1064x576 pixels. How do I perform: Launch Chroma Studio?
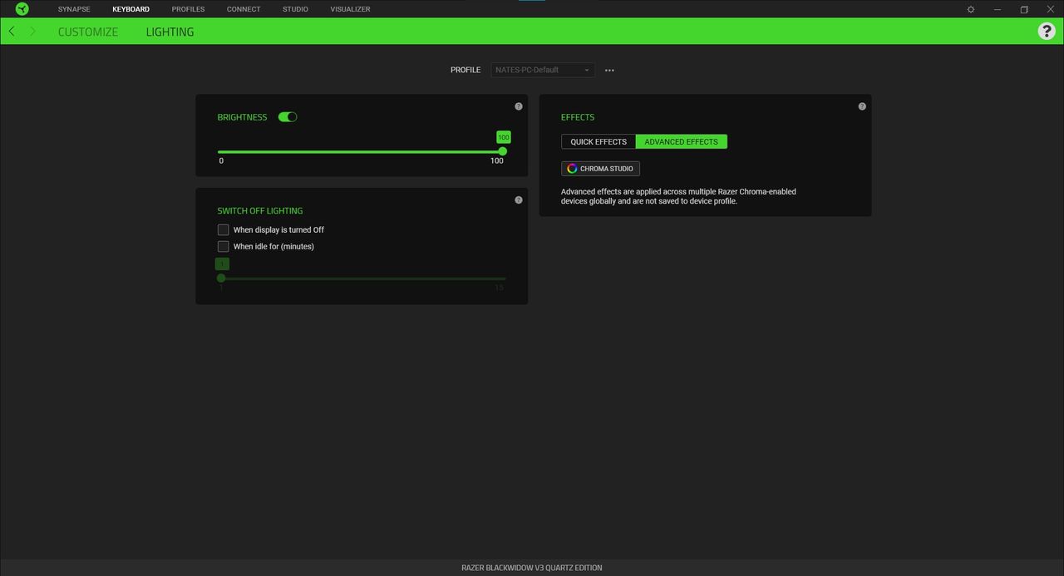coord(600,169)
